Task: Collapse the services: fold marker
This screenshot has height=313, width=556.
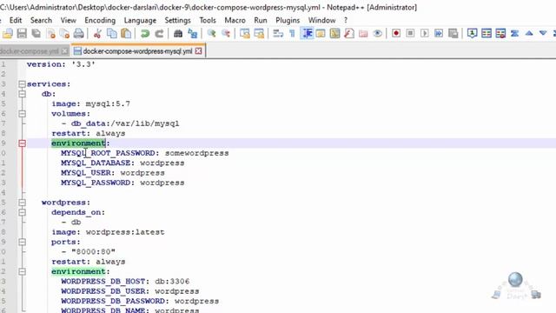Action: point(22,84)
